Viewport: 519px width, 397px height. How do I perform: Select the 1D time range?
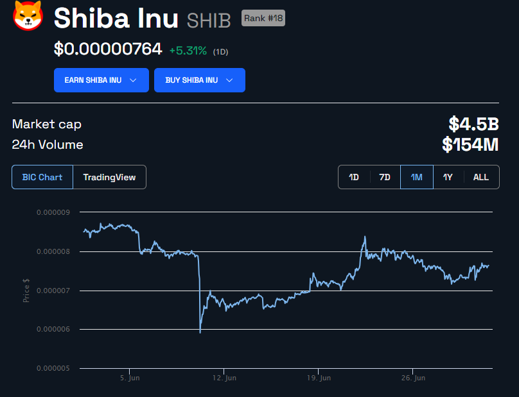coord(354,177)
